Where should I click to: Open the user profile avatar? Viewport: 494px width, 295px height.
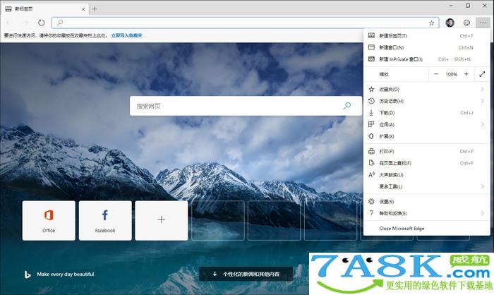click(x=450, y=23)
